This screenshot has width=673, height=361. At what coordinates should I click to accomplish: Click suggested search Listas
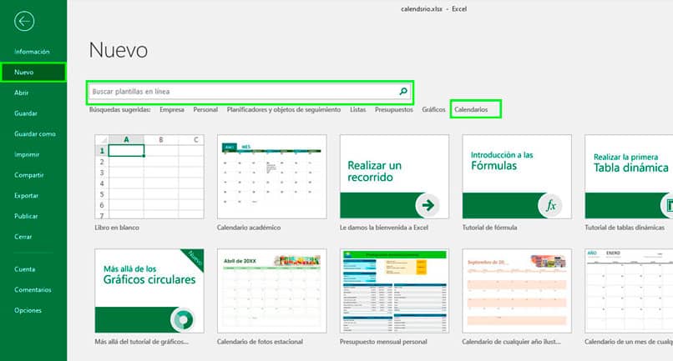point(357,110)
